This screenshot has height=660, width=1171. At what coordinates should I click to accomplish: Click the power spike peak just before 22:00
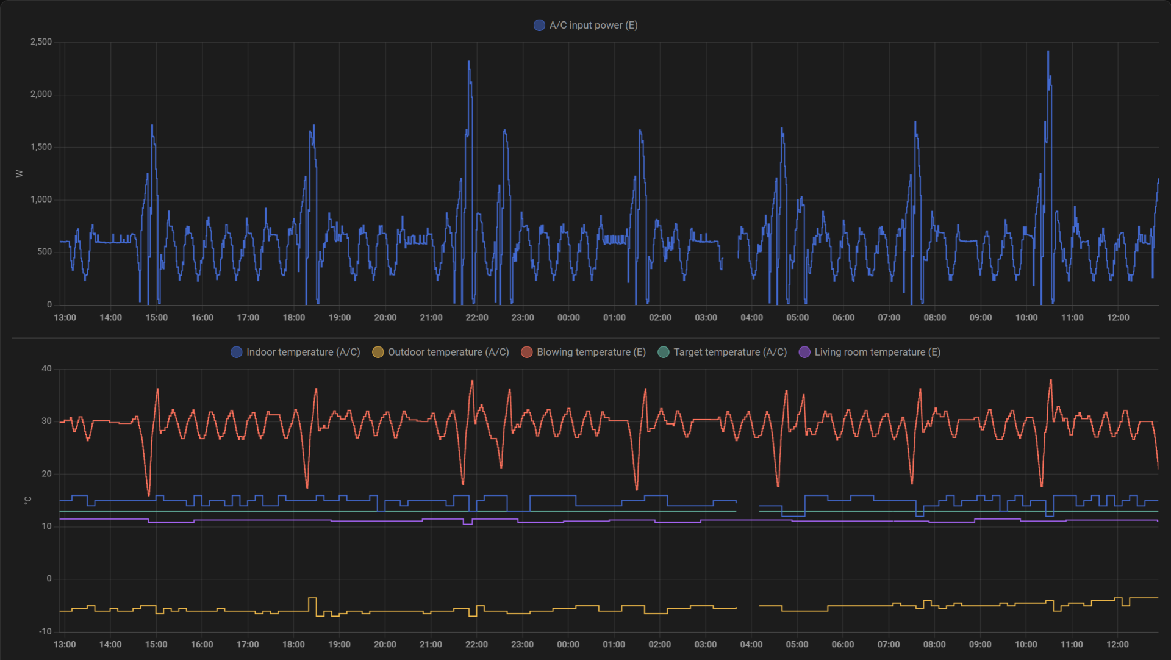coord(468,62)
